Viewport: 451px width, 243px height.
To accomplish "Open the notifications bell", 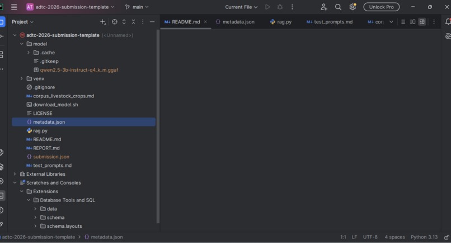I will (x=448, y=22).
